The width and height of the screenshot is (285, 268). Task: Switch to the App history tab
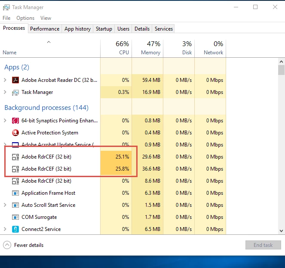(78, 29)
